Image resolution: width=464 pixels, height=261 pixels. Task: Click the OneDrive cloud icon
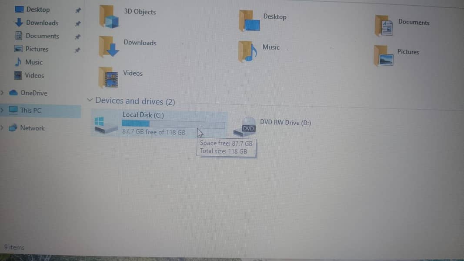pyautogui.click(x=13, y=93)
